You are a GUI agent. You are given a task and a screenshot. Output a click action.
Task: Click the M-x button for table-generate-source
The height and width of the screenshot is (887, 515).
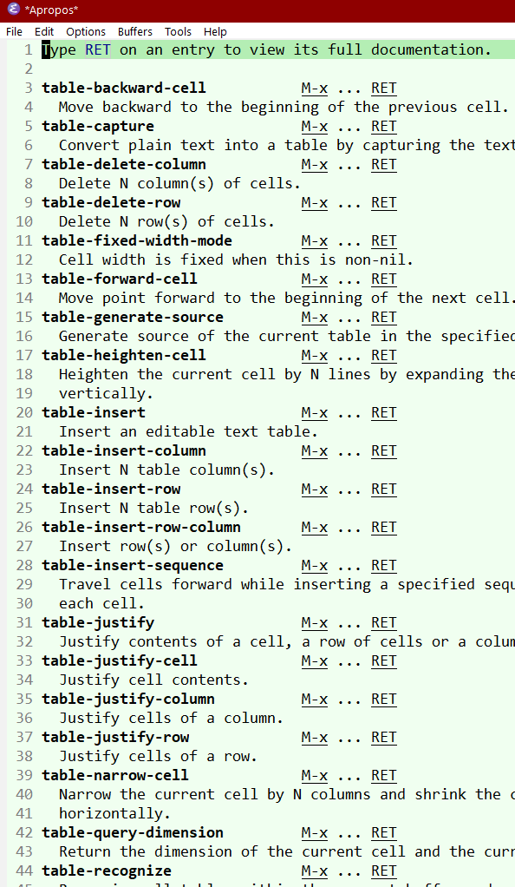(314, 317)
